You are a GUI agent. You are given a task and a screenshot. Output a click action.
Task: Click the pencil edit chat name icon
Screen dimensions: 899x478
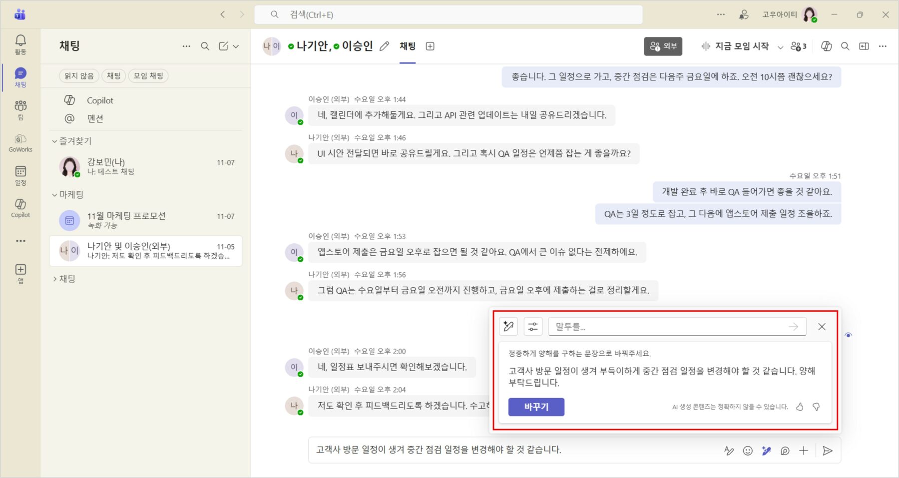click(384, 46)
